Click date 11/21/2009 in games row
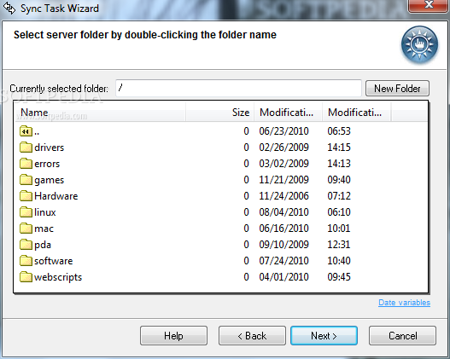Screen dimensions: 450x359 283,180
